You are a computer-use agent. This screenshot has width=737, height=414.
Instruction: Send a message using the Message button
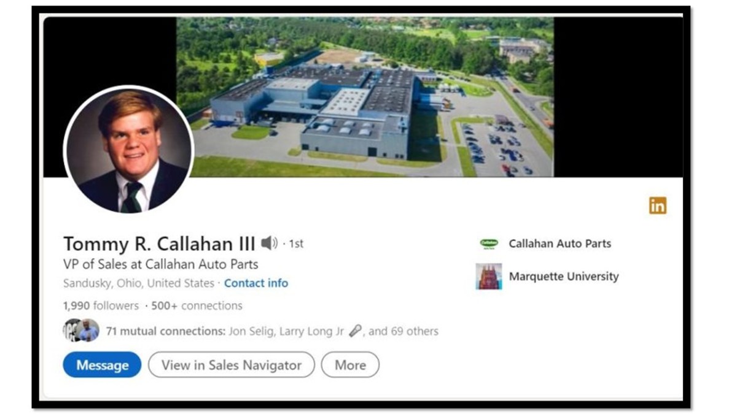point(102,365)
